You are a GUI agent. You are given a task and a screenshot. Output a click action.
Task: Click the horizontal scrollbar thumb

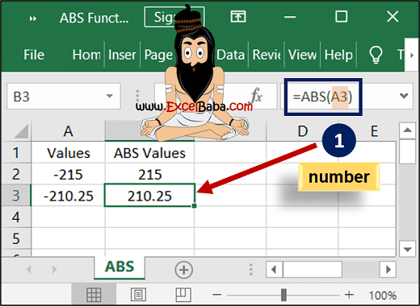[313, 269]
